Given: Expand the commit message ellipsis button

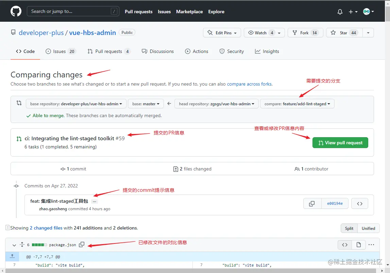Looking at the screenshot, I should 94,201.
